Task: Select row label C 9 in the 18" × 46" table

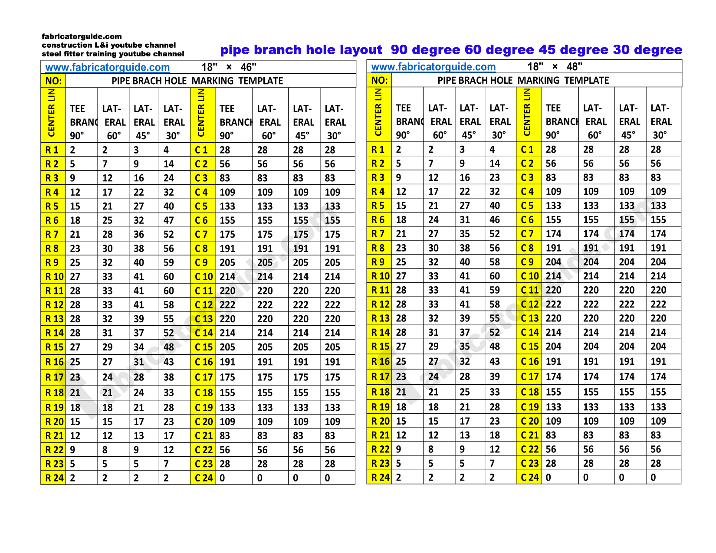Action: coord(202,263)
